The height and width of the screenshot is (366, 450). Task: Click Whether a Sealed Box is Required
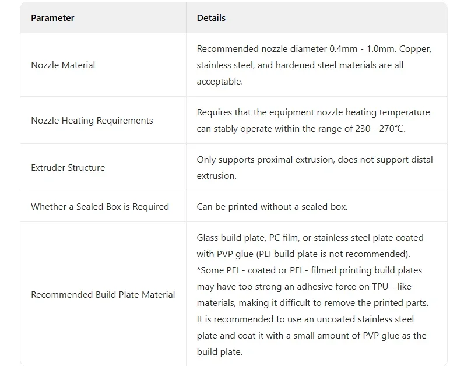[x=100, y=206]
